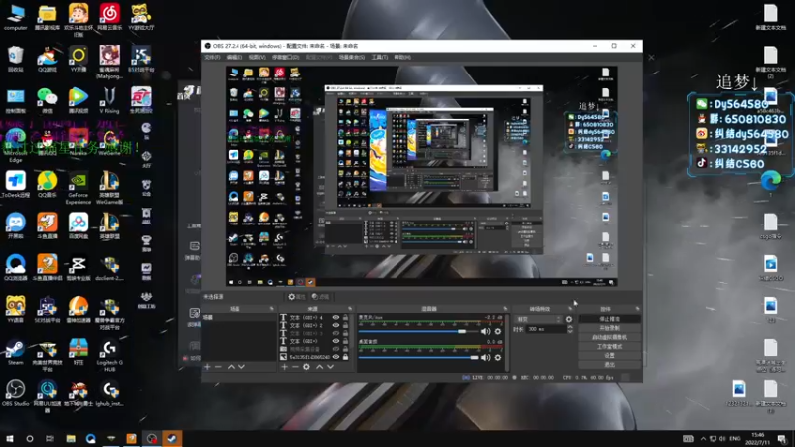Expand the system tray hidden icons chevron
The height and width of the screenshot is (447, 795).
pyautogui.click(x=703, y=439)
